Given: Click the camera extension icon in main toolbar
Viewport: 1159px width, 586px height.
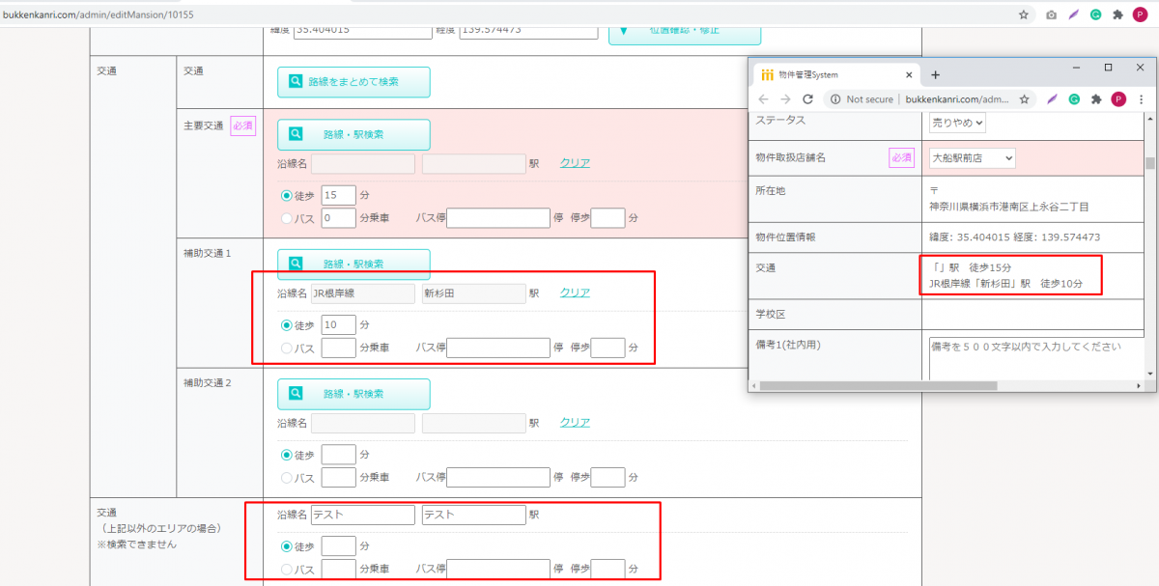Looking at the screenshot, I should tap(1051, 14).
